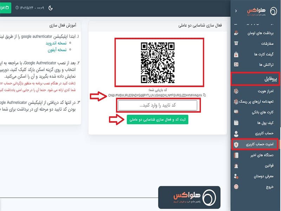The height and width of the screenshot is (211, 281).
Task: Focus the verification code input field
Action: click(157, 105)
